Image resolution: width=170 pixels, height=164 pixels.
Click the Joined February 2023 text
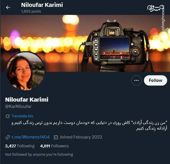click(x=81, y=137)
